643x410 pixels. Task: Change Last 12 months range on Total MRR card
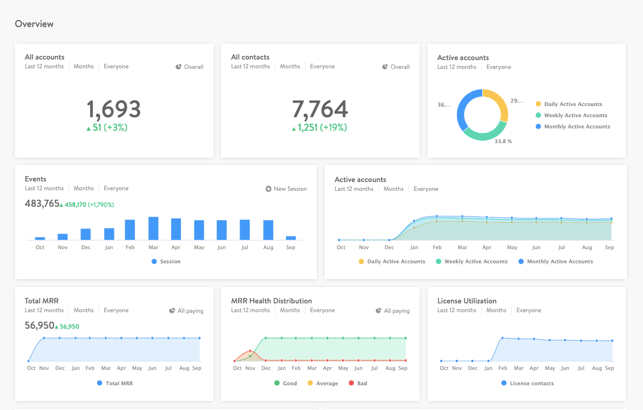(44, 310)
